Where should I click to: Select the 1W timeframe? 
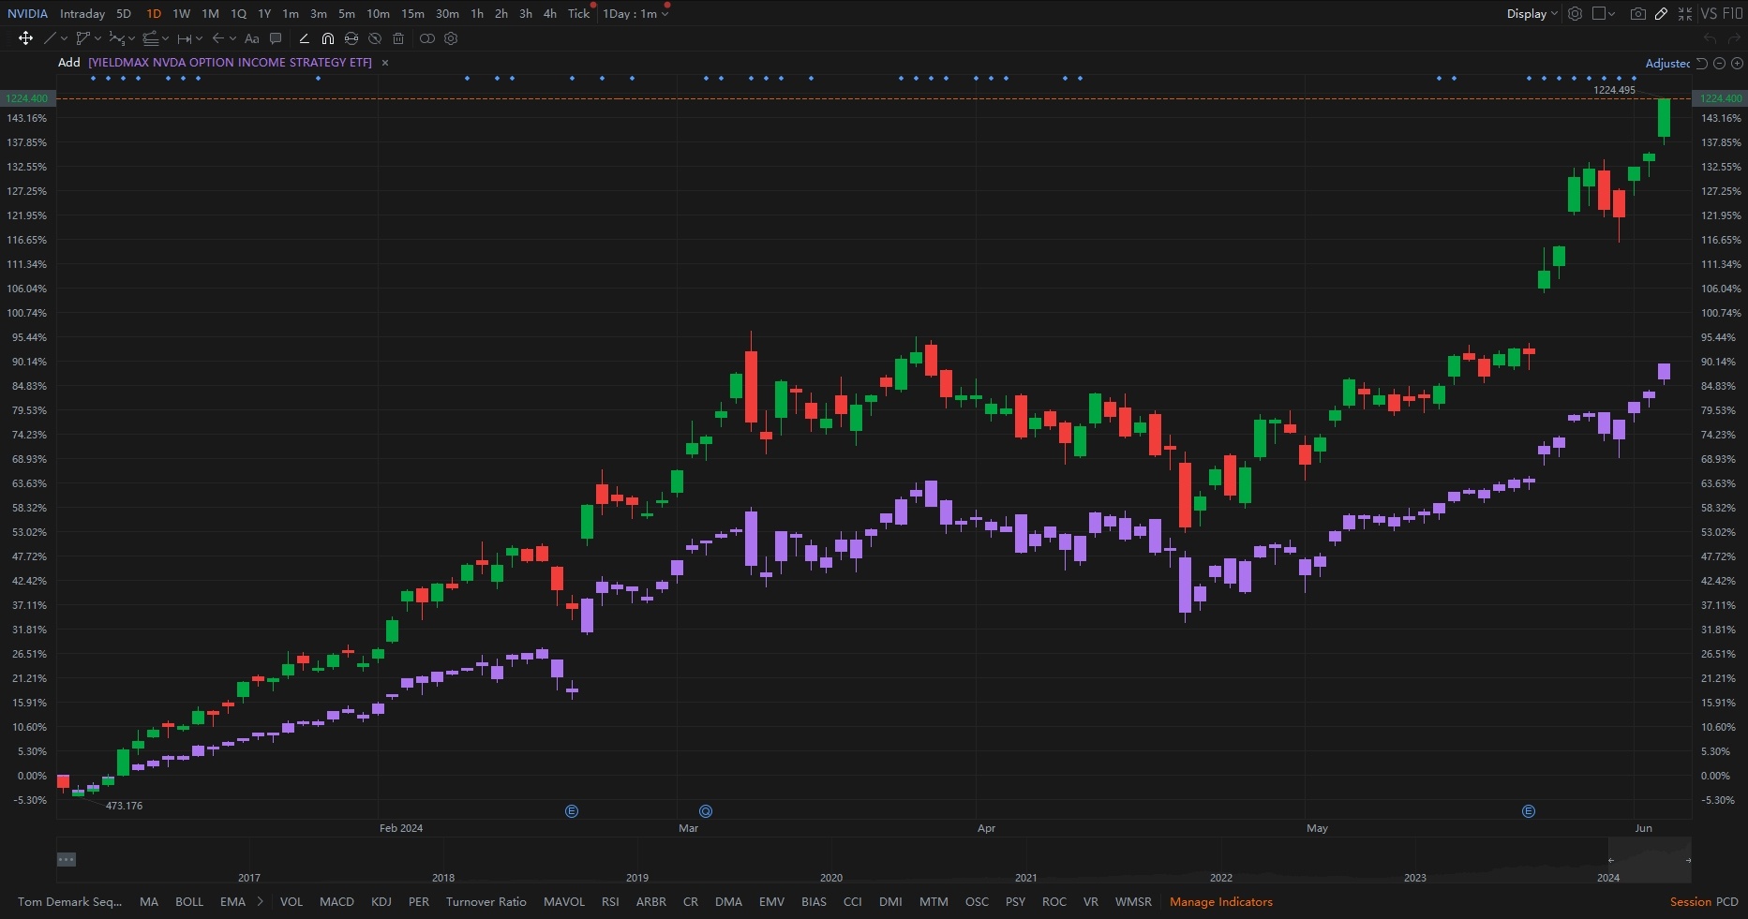click(x=182, y=13)
